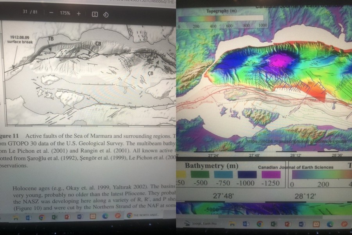Screen dimensions: 352x235
Task: Zoom in the PDF with the plus button
Action: 79,13
